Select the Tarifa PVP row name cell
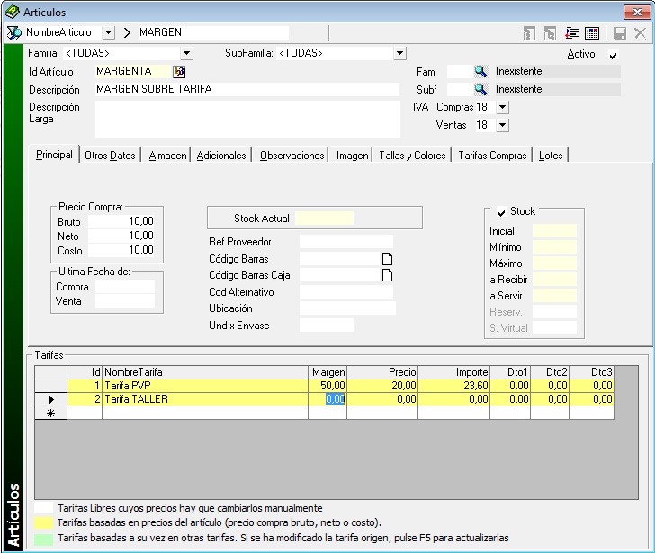 coord(205,386)
